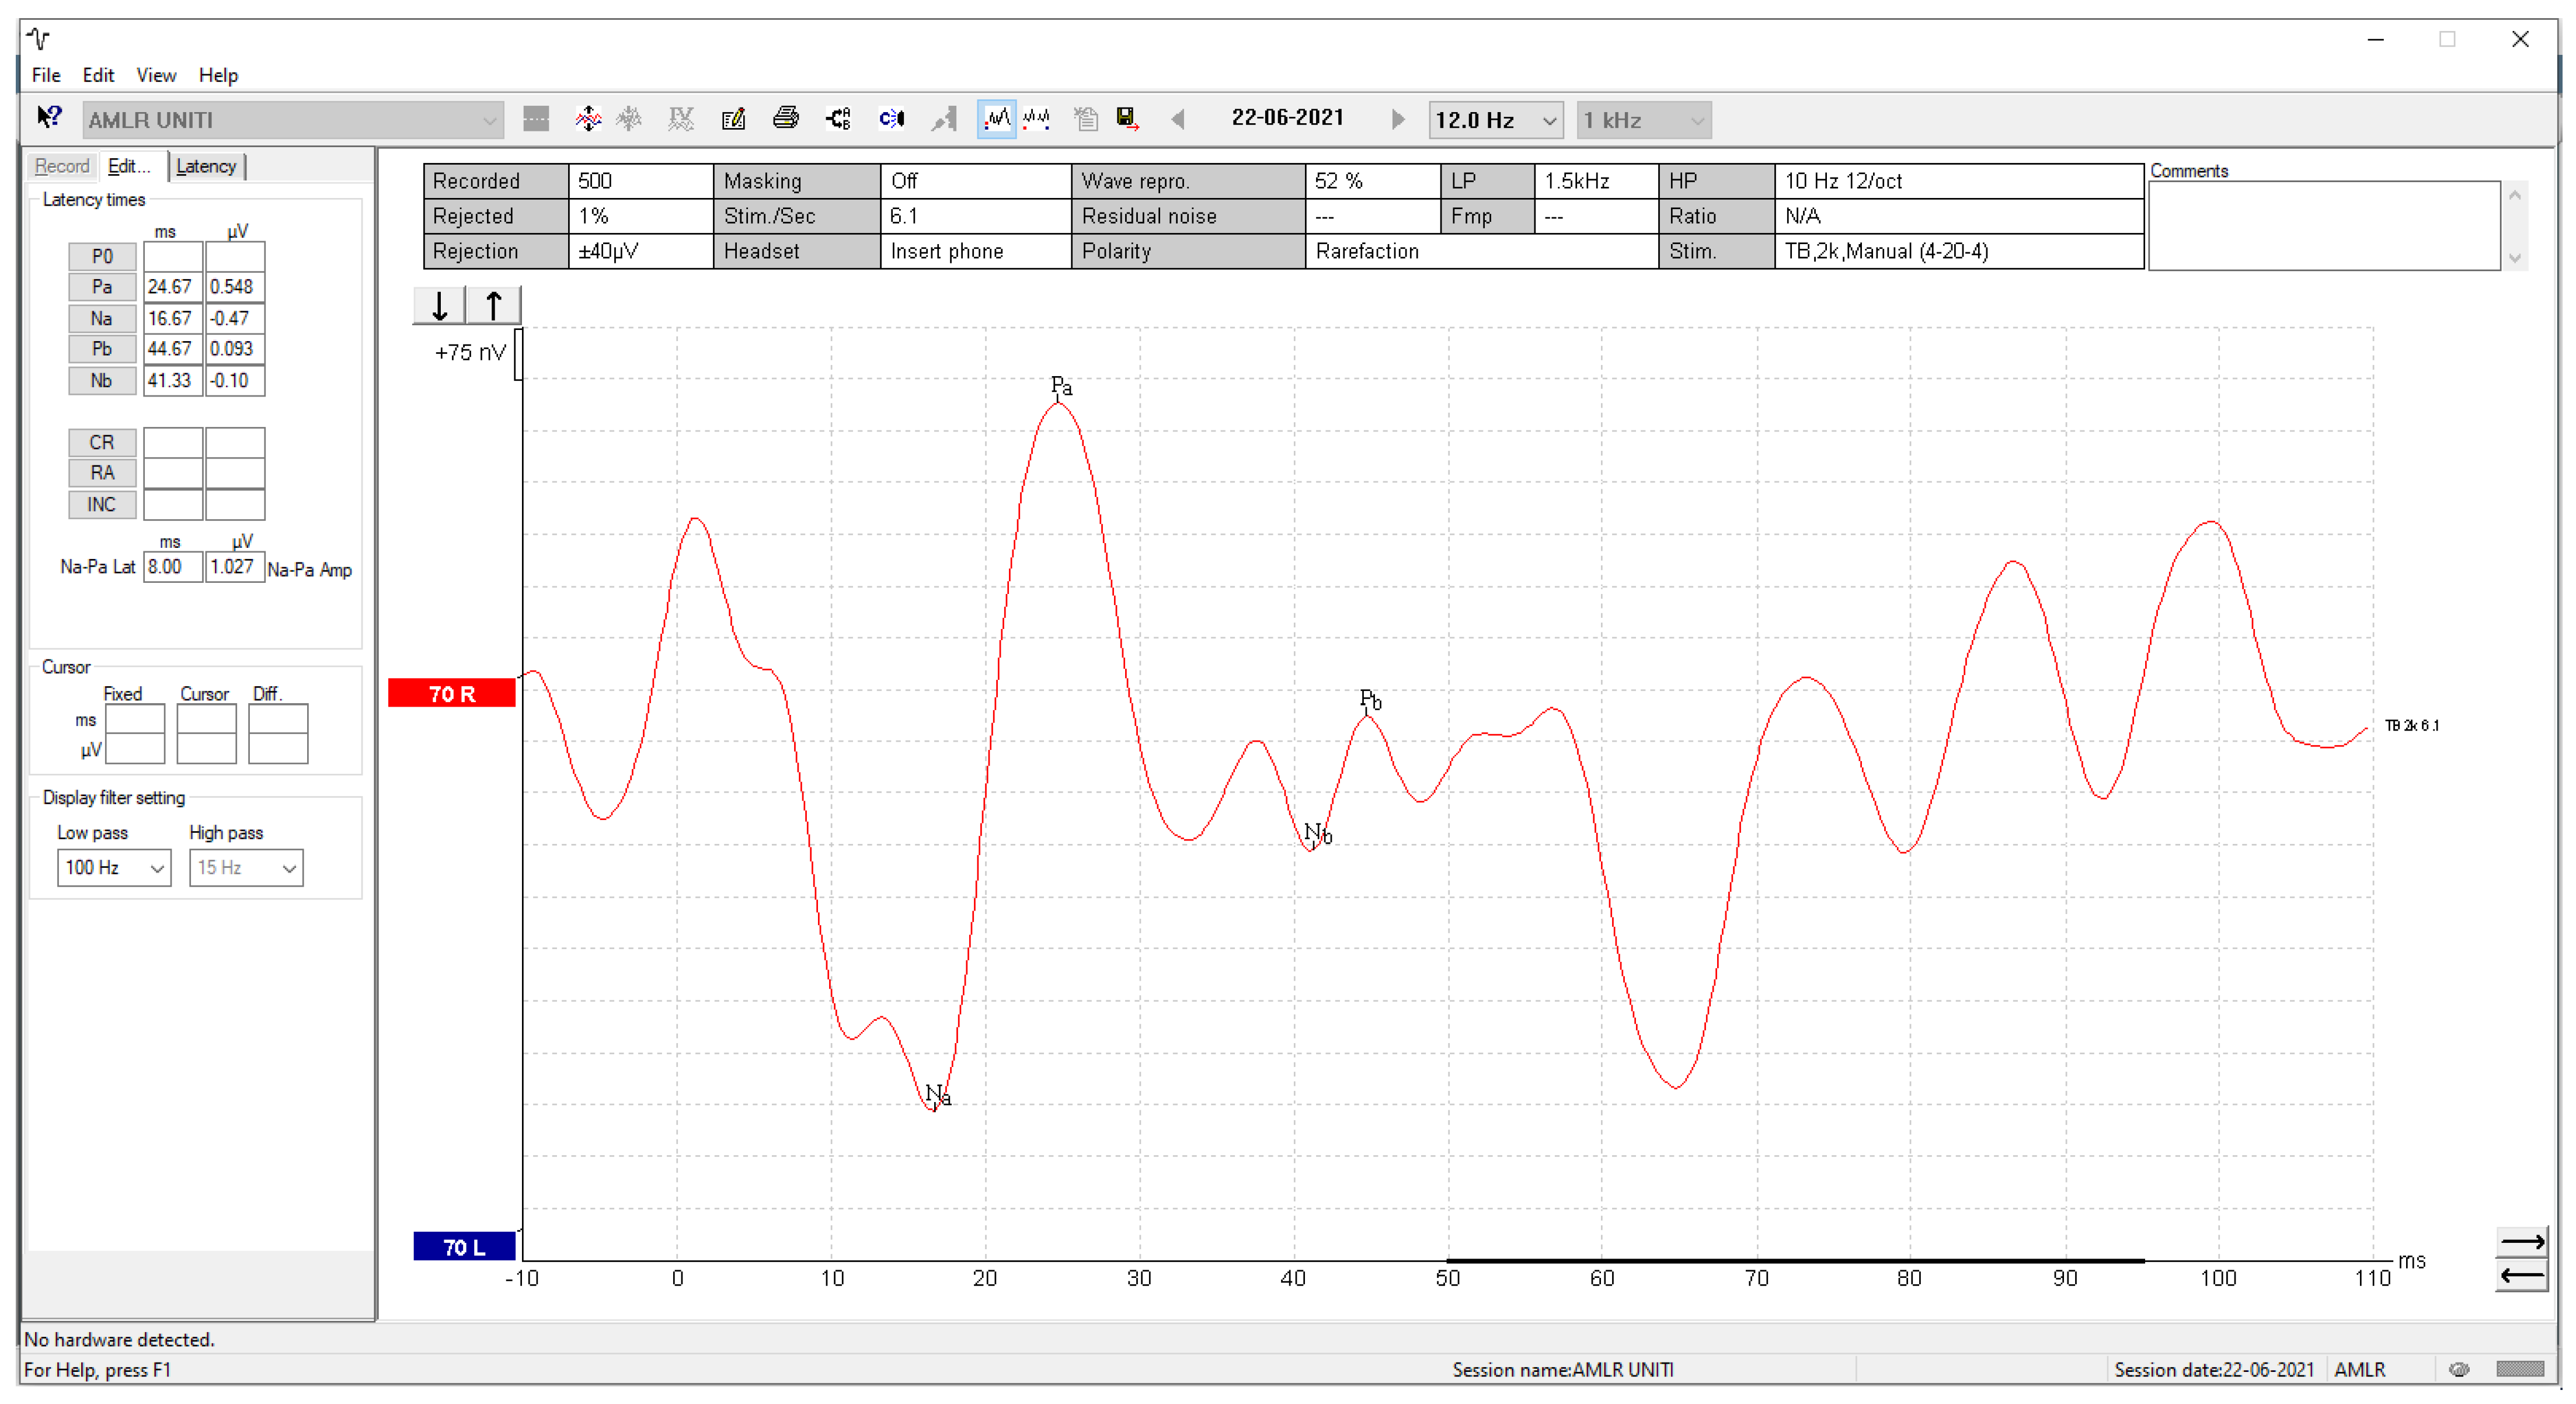Click the A/B curve compare icon
This screenshot has width=2576, height=1404.
[x=838, y=119]
